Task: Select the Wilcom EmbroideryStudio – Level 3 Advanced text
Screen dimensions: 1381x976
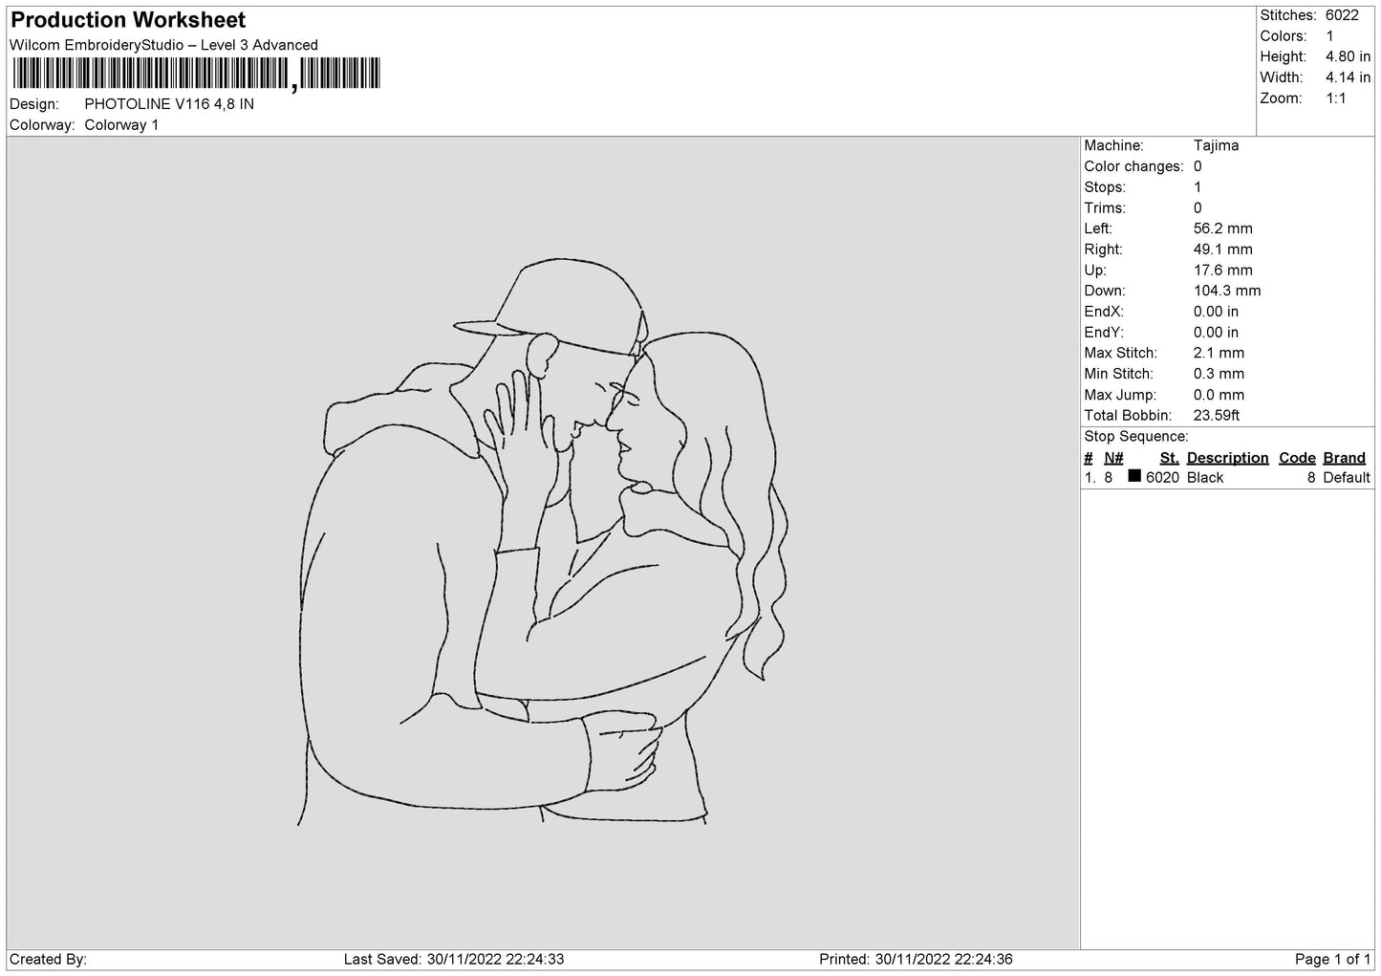Action: click(x=163, y=45)
